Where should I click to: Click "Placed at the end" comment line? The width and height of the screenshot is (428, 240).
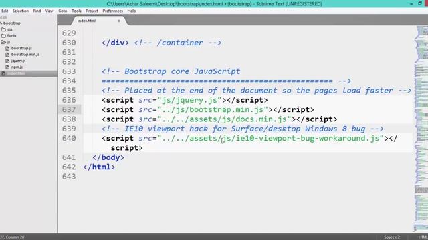256,91
